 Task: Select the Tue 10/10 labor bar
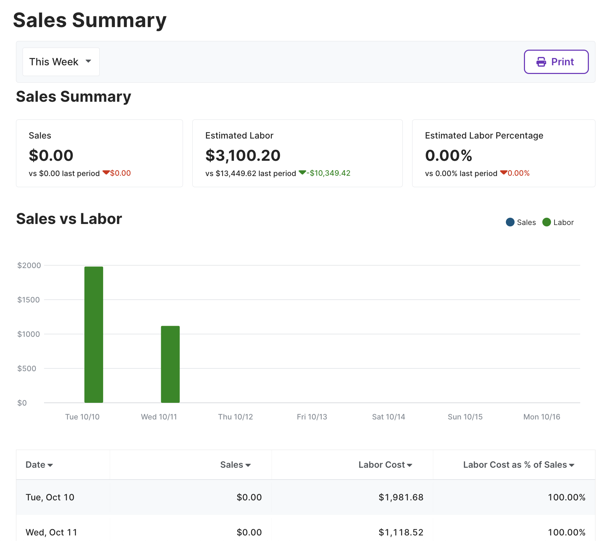click(94, 335)
